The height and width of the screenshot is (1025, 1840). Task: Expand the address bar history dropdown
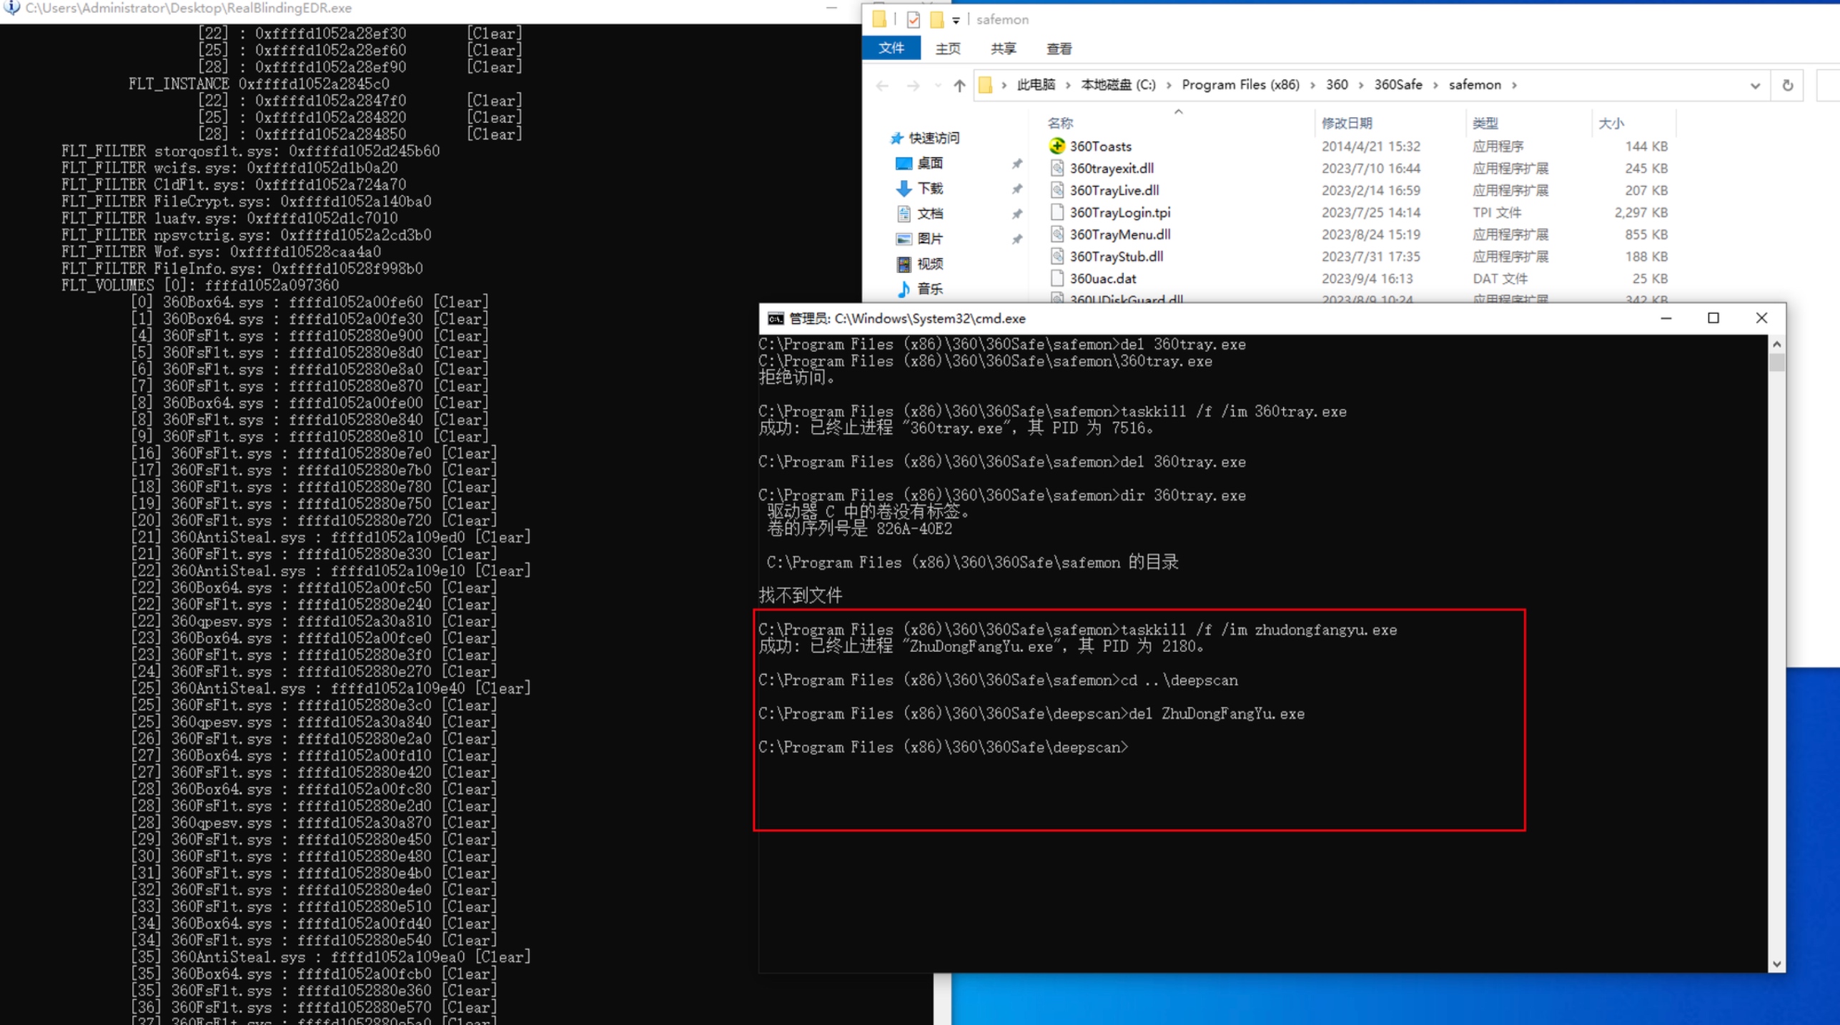click(1754, 85)
